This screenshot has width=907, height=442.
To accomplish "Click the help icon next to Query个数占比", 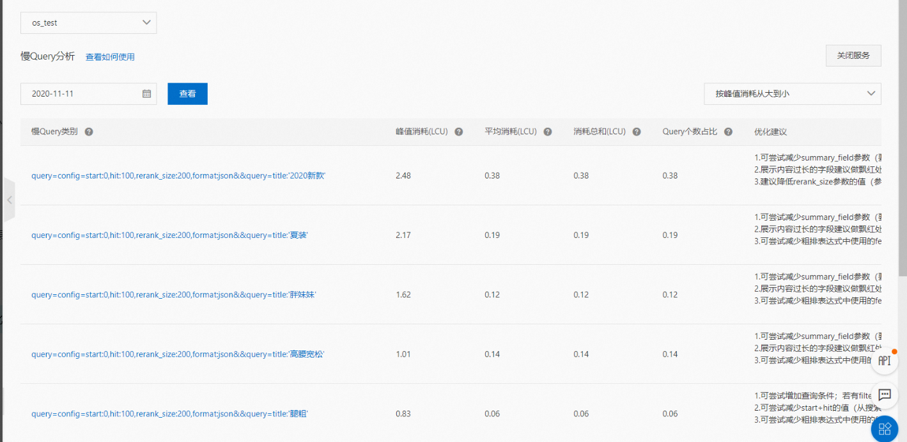I will (x=728, y=132).
